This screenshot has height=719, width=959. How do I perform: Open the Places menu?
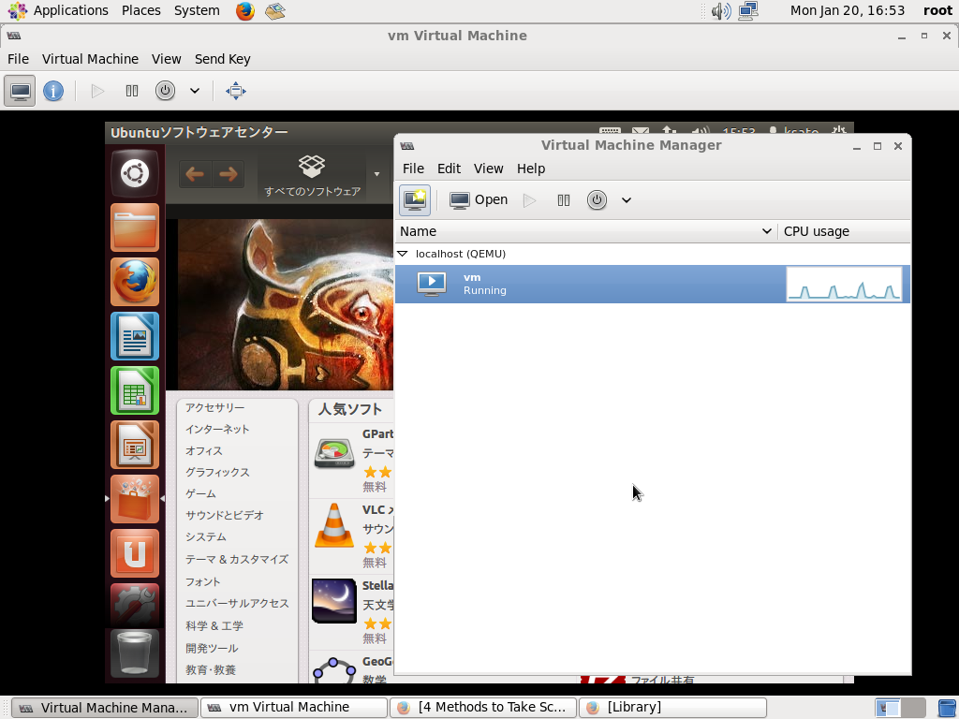coord(140,10)
